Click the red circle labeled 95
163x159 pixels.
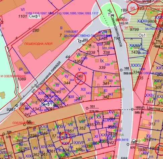133,8
